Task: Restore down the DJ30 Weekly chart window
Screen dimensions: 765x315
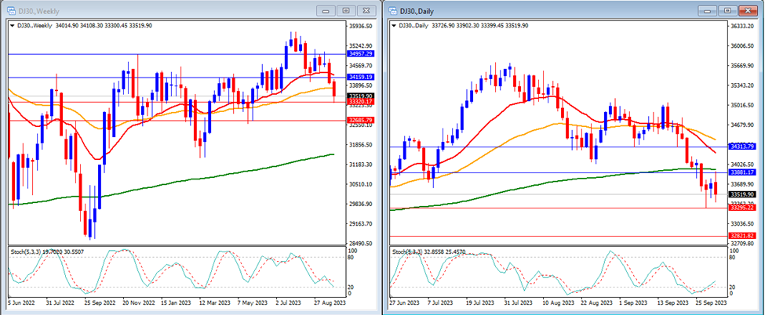Action: pyautogui.click(x=346, y=11)
